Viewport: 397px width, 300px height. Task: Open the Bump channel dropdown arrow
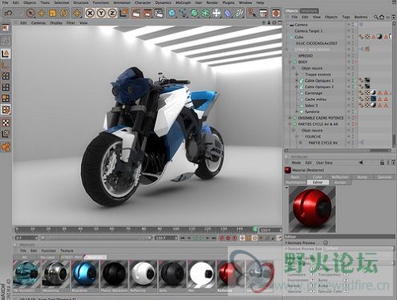pos(346,280)
